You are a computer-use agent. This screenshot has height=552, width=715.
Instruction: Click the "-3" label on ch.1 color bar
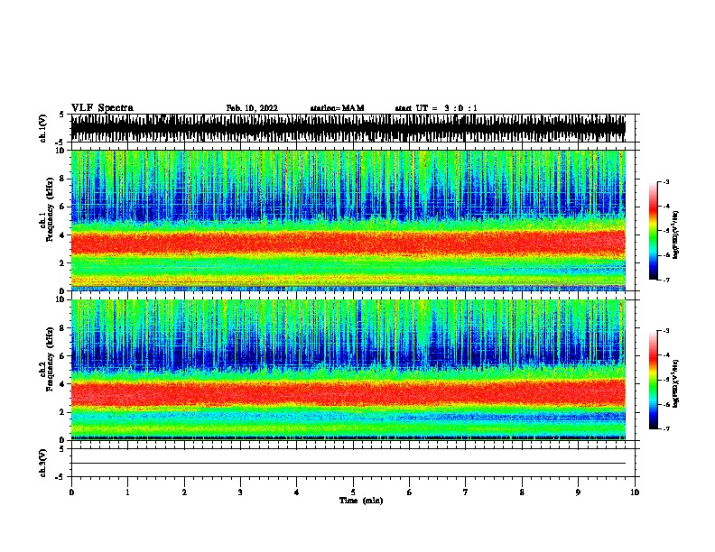665,182
